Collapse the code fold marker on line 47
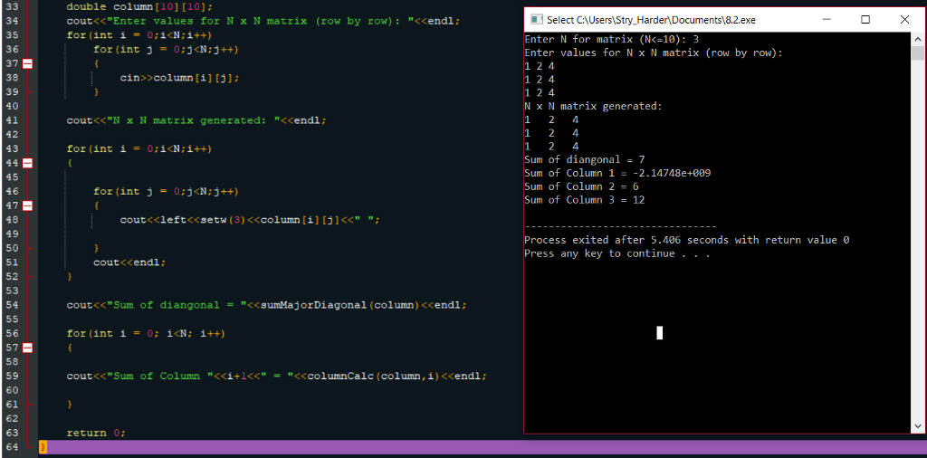The width and height of the screenshot is (927, 458). (28, 205)
